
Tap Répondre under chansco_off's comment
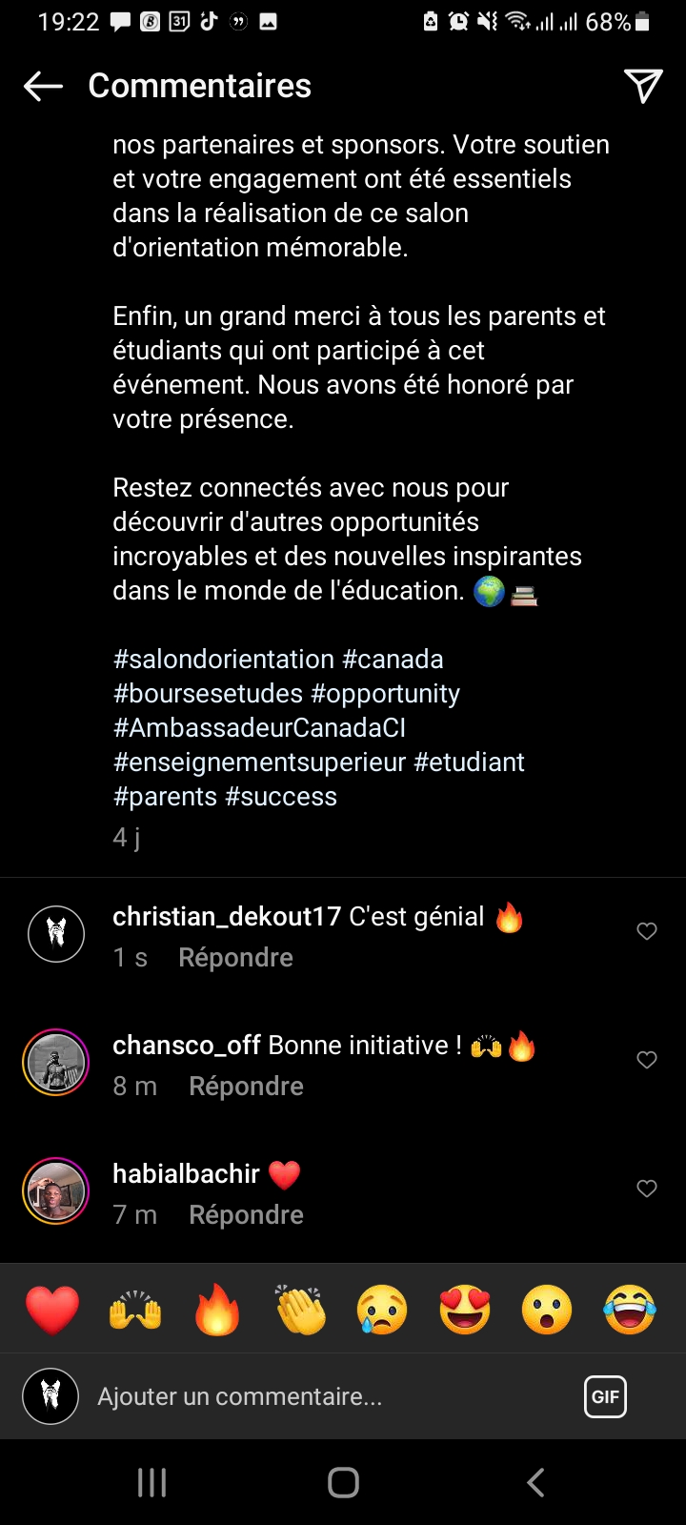point(246,1087)
